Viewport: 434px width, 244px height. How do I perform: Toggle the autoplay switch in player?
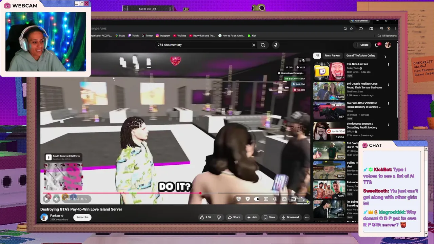point(257,199)
